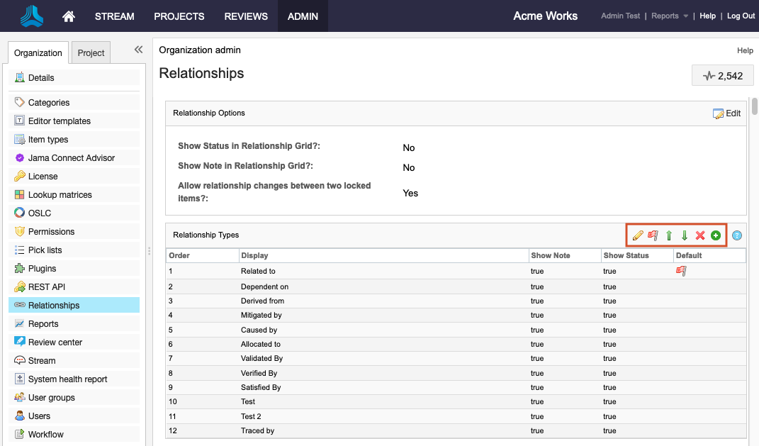Open the PROJECTS menu item
This screenshot has height=446, width=759.
click(179, 16)
